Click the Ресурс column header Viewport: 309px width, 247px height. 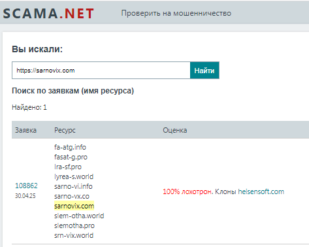coord(65,130)
